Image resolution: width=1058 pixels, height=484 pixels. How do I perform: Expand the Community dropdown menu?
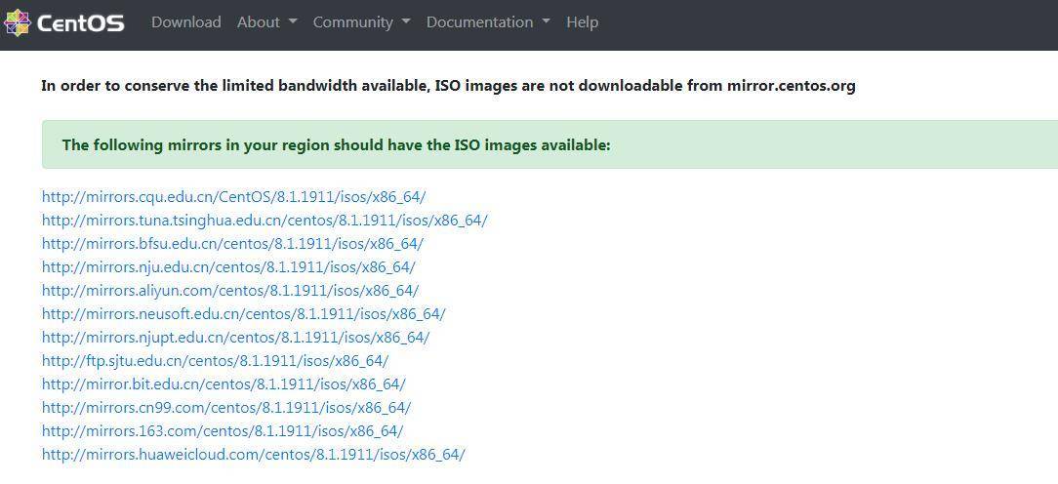(362, 22)
